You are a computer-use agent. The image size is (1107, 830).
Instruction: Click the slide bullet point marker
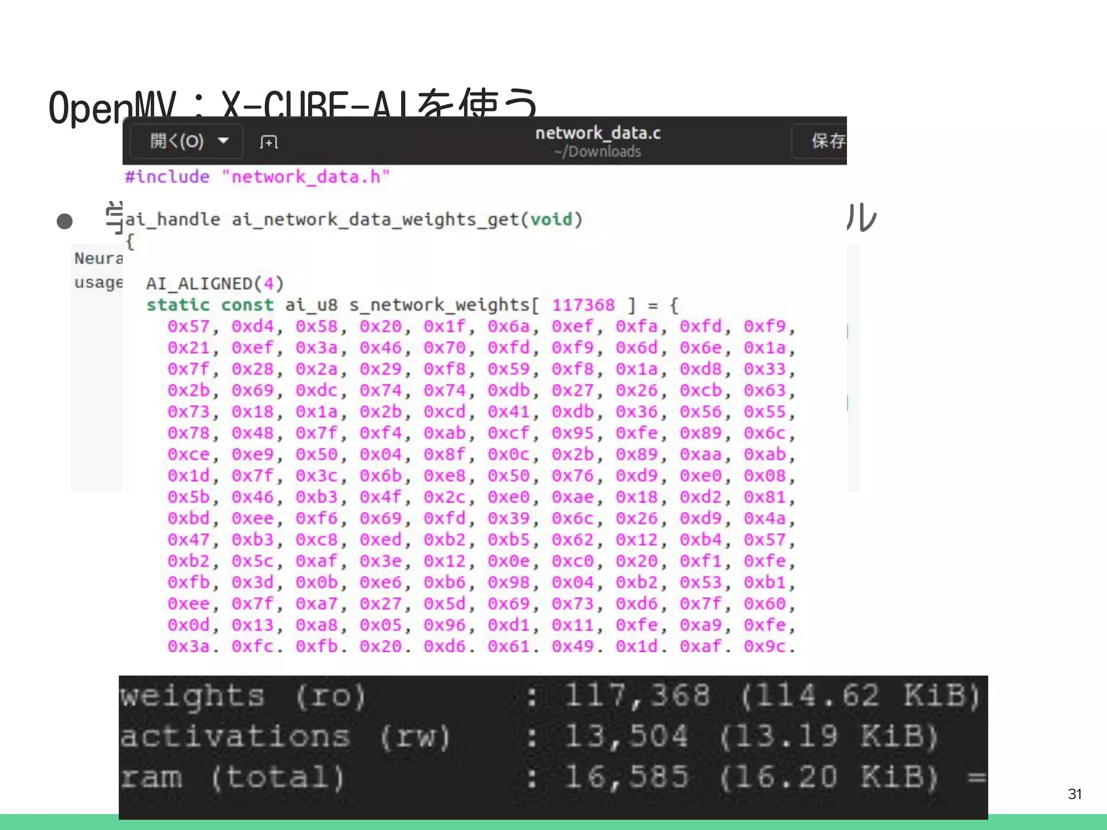click(65, 221)
